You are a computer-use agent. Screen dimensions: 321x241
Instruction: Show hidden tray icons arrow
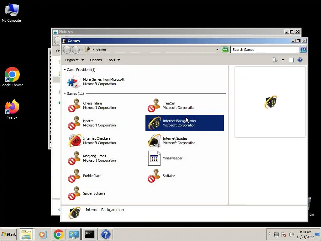coord(269,234)
